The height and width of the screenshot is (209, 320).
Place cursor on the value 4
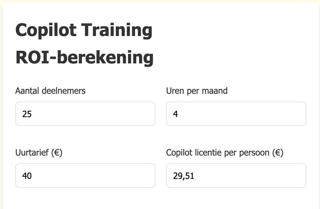176,114
